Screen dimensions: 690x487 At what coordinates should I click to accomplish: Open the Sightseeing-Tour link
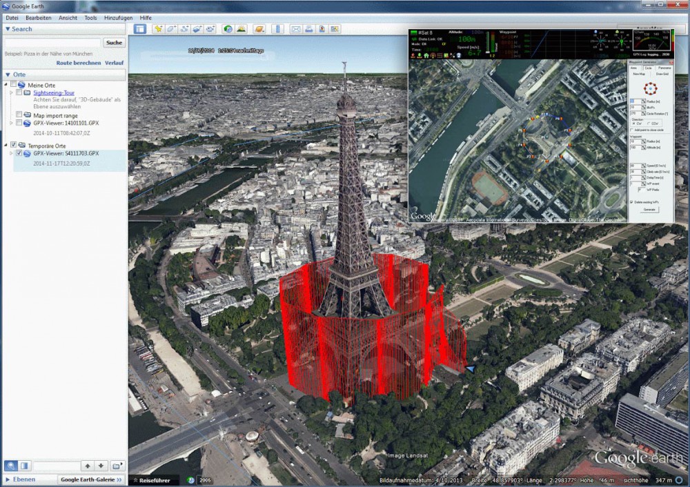54,92
